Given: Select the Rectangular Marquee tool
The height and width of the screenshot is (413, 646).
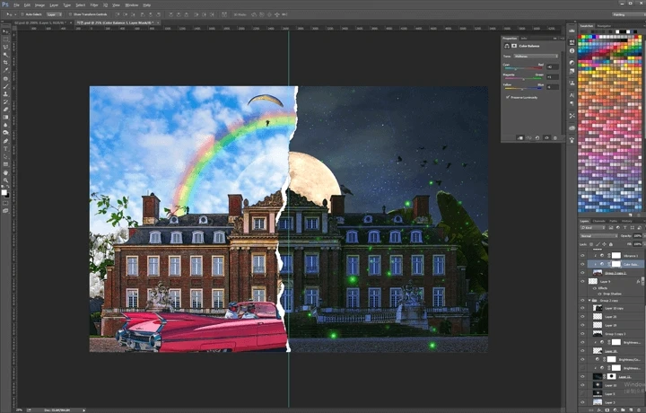Looking at the screenshot, I should click(5, 40).
